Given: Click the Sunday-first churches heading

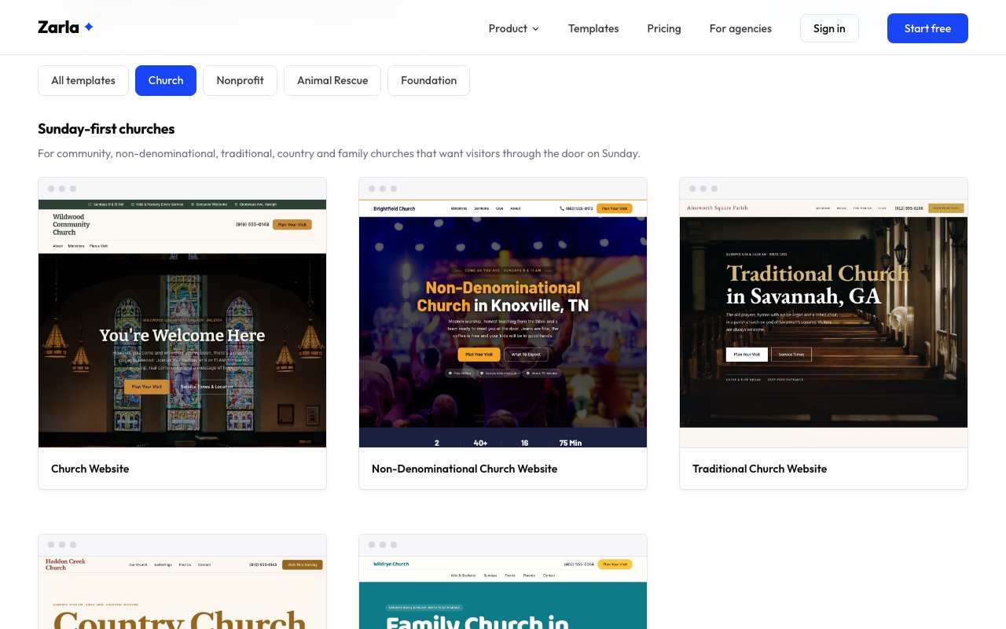Looking at the screenshot, I should pyautogui.click(x=106, y=129).
